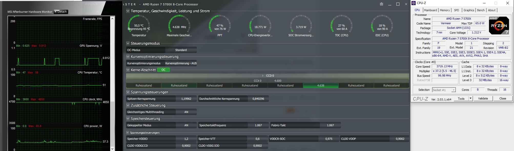Click the CPU clock, MHz graph in Afterburner
Image resolution: width=514 pixels, height=151 pixels.
59,112
